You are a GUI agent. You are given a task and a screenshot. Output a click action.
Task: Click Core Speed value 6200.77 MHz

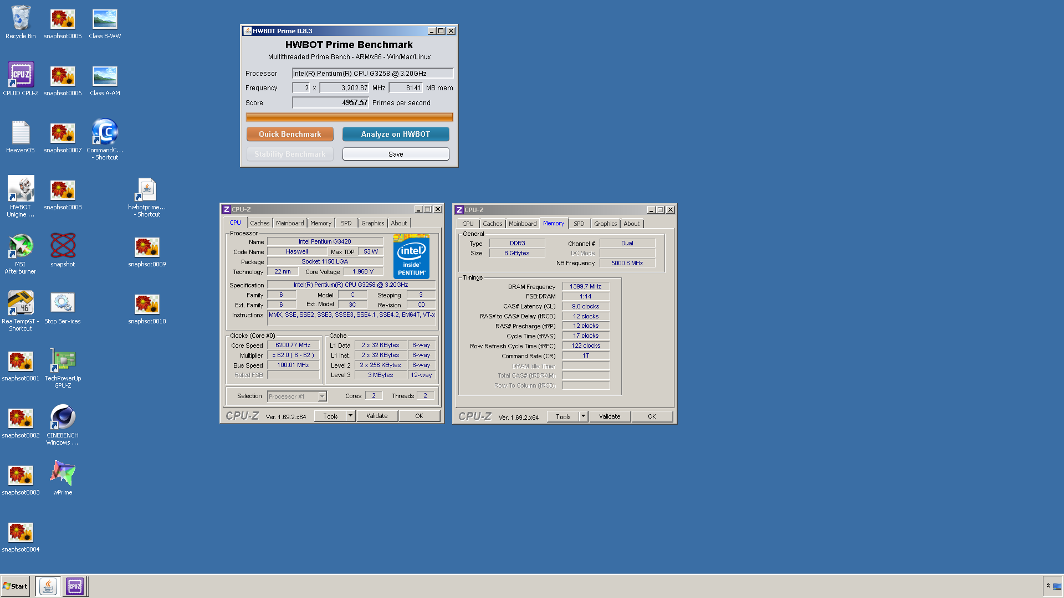pyautogui.click(x=293, y=345)
